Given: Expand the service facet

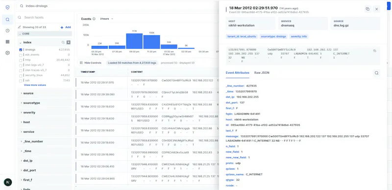Looking at the screenshot, I should point(45,132).
